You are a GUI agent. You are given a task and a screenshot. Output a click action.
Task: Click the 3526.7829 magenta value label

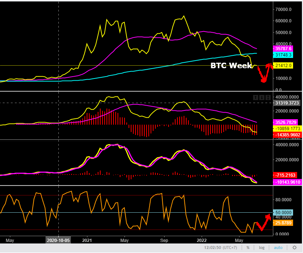tap(285, 122)
